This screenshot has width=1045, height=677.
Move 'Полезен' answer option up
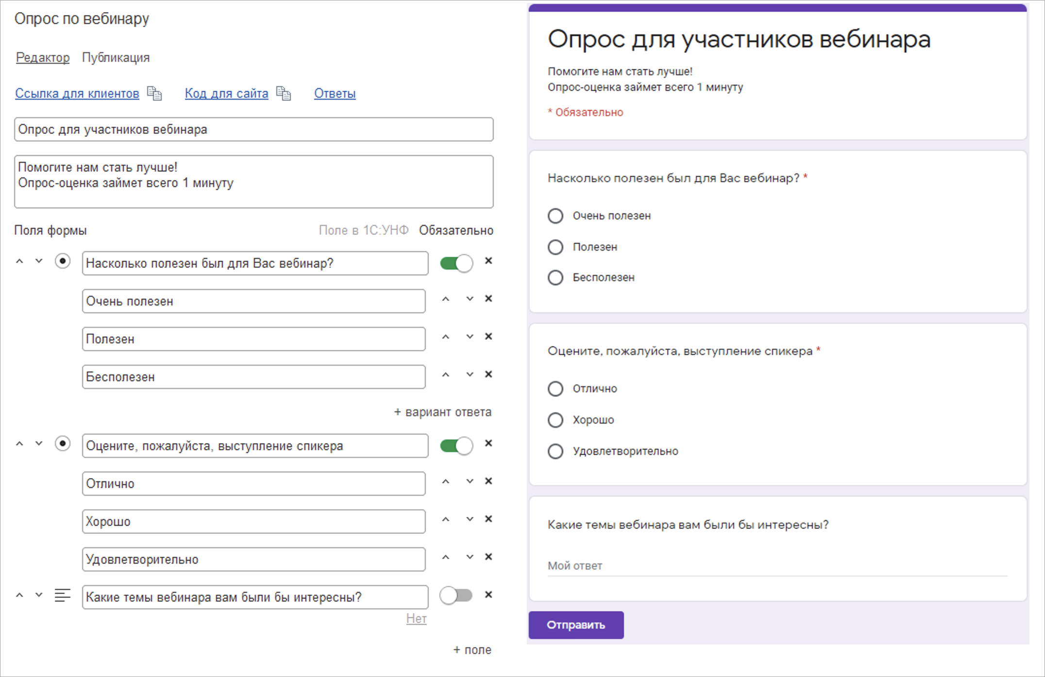point(446,337)
